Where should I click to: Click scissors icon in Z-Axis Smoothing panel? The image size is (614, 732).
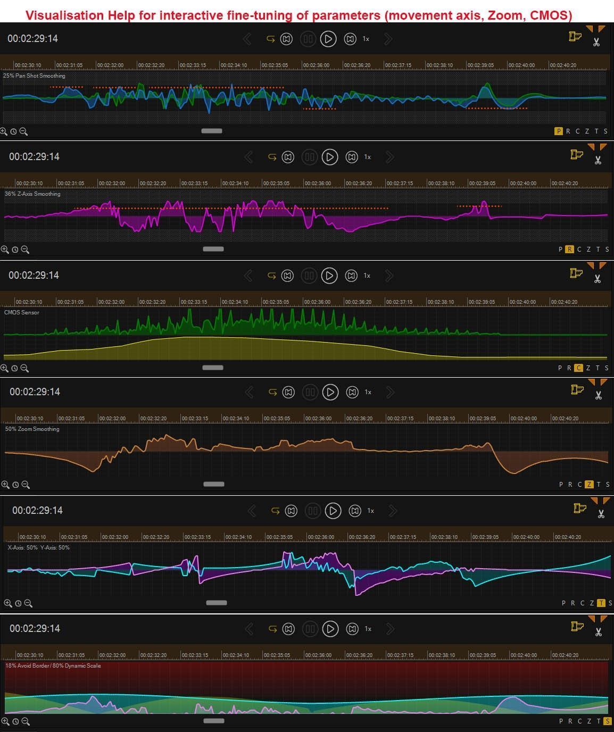tap(598, 160)
